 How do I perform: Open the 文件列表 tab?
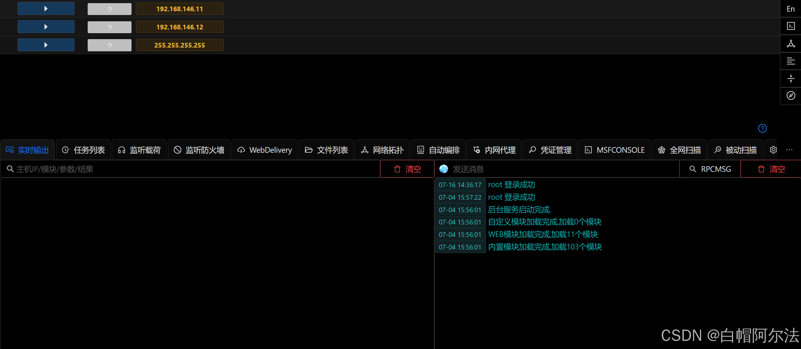coord(326,150)
